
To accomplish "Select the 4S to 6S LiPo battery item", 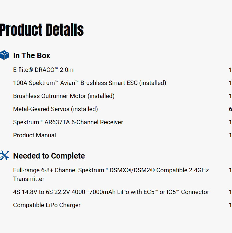I will [x=111, y=192].
